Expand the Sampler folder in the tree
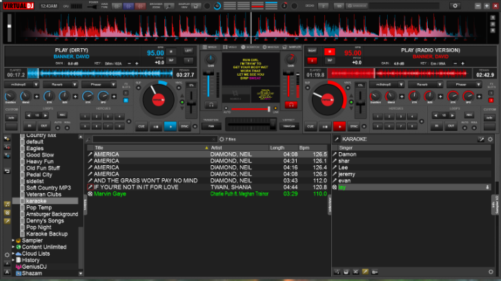The width and height of the screenshot is (501, 281). coord(13,240)
